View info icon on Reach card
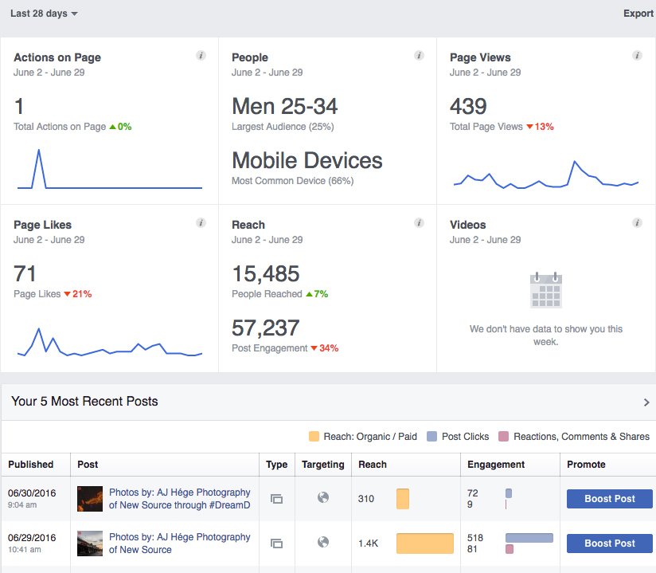The width and height of the screenshot is (656, 573). tap(419, 223)
